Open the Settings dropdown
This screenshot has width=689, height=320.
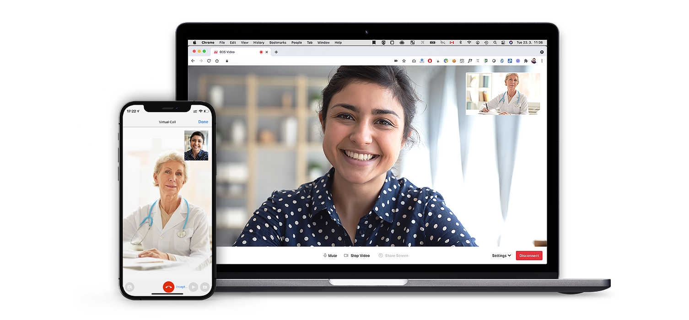tap(501, 256)
